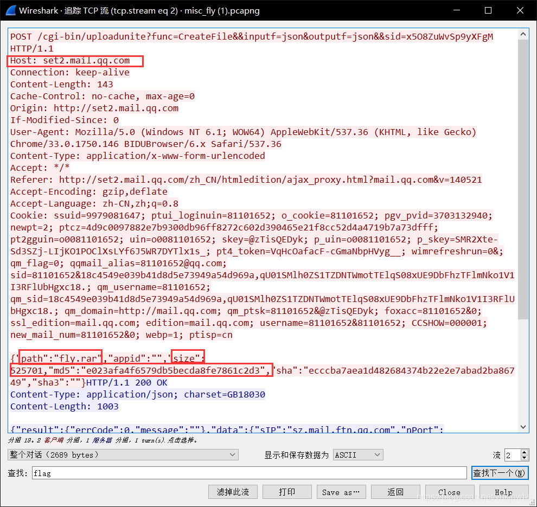Image resolution: width=537 pixels, height=507 pixels.
Task: Expand the ASCII data format dropdown
Action: pyautogui.click(x=358, y=455)
